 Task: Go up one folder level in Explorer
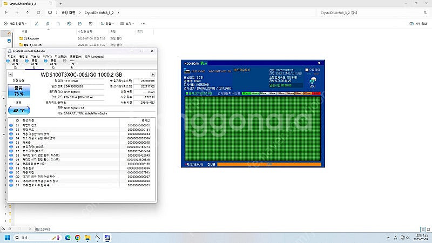coord(28,12)
